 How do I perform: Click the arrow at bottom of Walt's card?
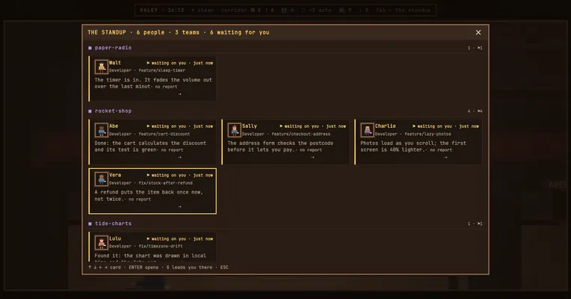pos(179,94)
